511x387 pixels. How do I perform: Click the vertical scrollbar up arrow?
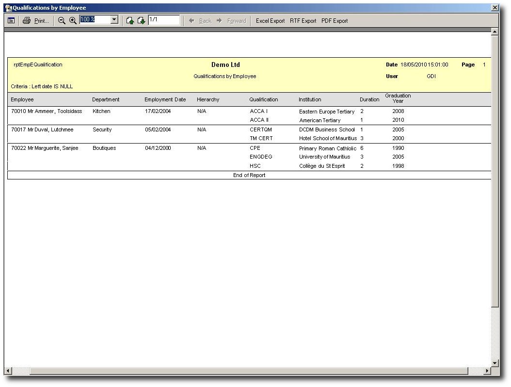point(495,32)
